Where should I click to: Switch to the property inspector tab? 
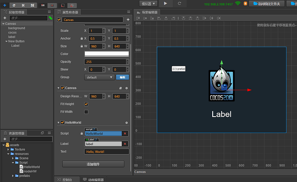tap(68, 12)
